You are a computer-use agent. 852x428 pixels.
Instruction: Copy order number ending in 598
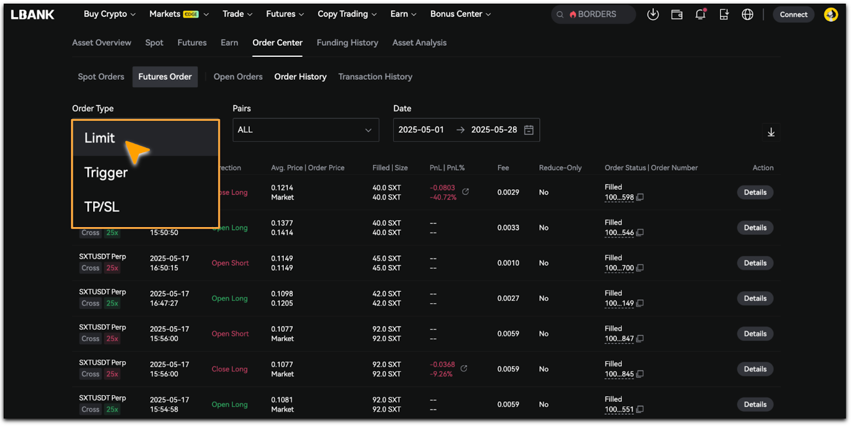click(x=640, y=197)
